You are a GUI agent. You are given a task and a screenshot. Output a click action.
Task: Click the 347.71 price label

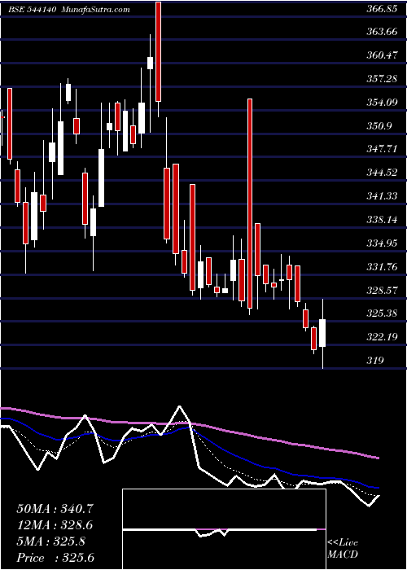coord(381,149)
